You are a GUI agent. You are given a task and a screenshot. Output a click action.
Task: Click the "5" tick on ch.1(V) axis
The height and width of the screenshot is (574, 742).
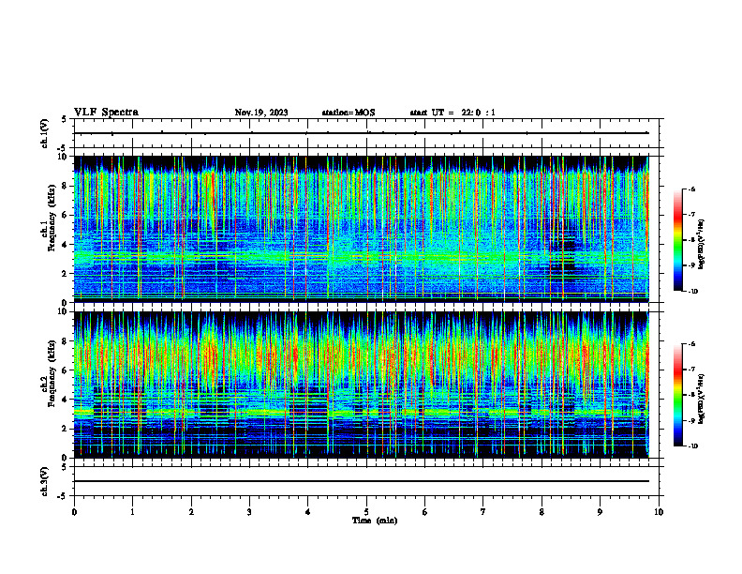tap(65, 120)
